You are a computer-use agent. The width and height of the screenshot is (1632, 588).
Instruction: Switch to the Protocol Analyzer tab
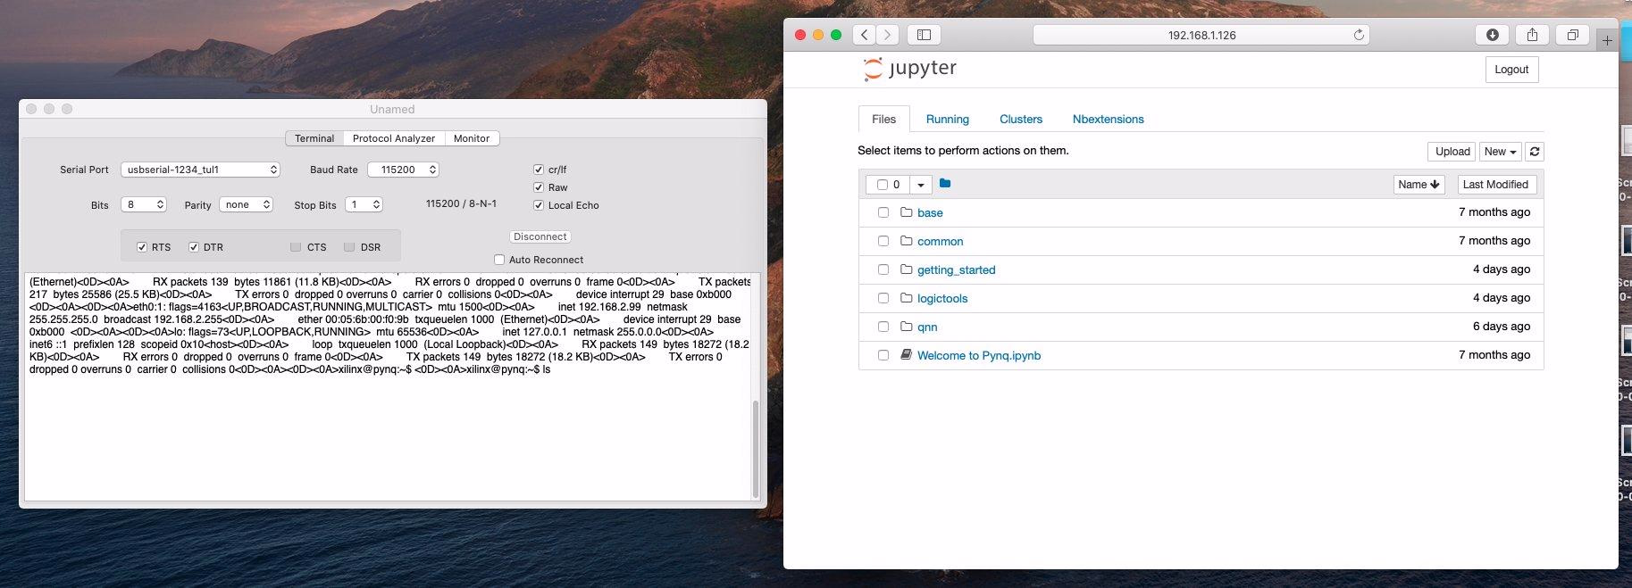393,138
